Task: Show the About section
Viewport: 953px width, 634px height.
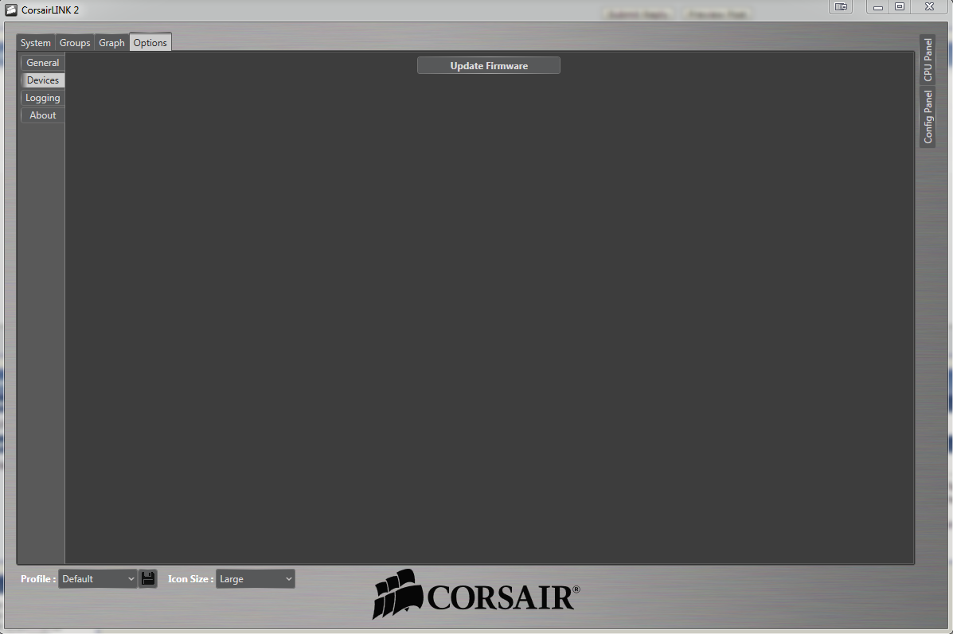Action: pos(42,115)
